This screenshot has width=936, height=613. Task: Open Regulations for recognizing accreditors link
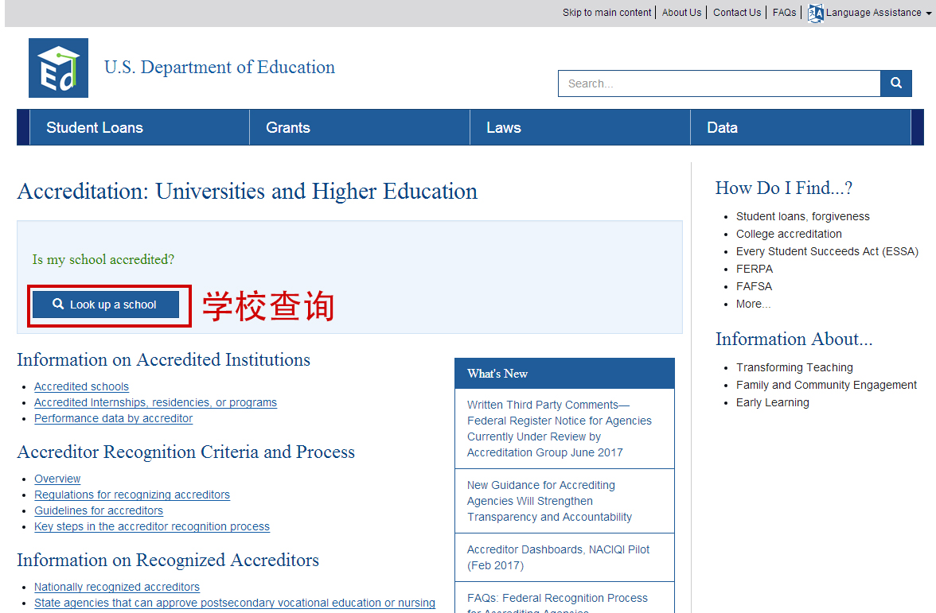[x=132, y=495]
